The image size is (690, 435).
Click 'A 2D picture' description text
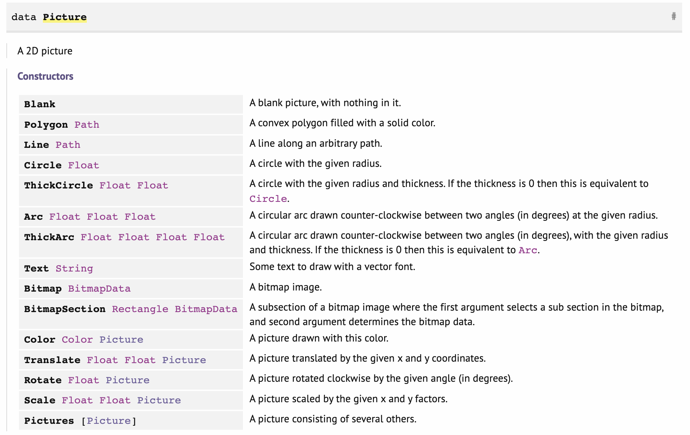[45, 51]
